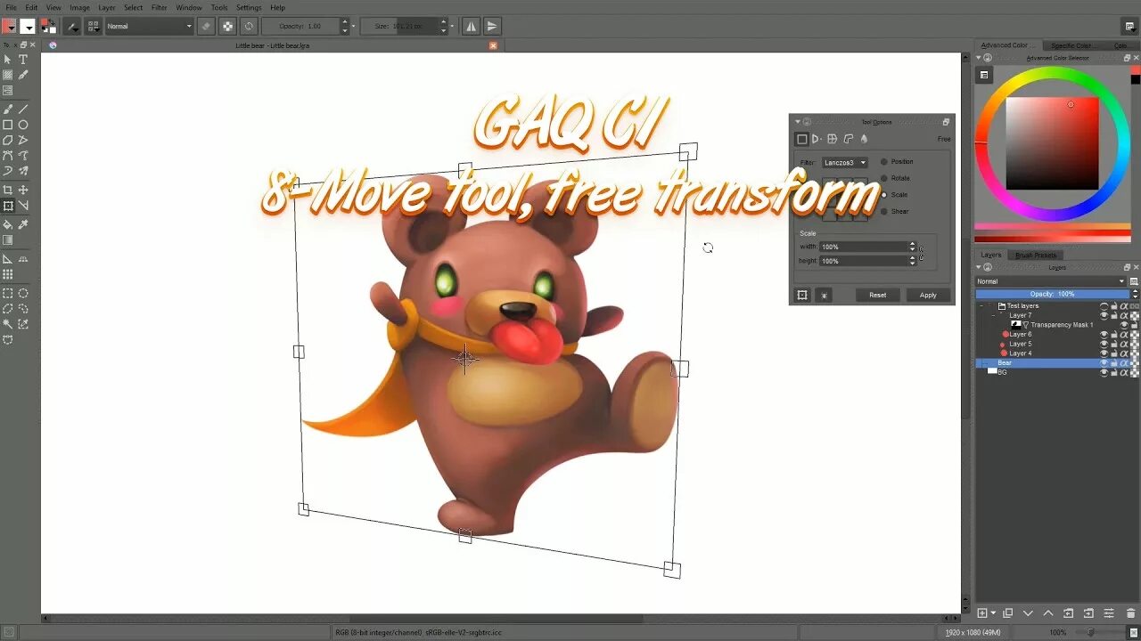Select Position radio in Tool Options
This screenshot has height=641, width=1141.
pyautogui.click(x=884, y=162)
